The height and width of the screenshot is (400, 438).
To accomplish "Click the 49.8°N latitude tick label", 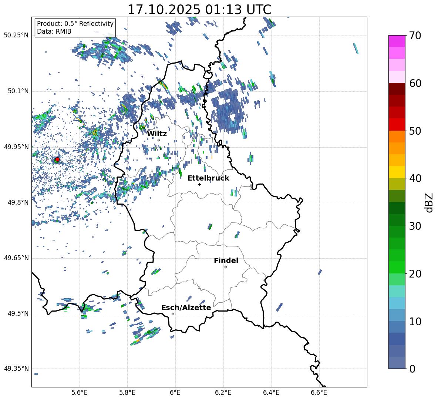I will point(18,202).
